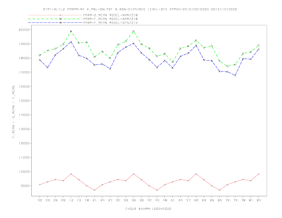This screenshot has height=218, width=282.
Task: Click the x-axis label 03
Action: click(x=48, y=200)
